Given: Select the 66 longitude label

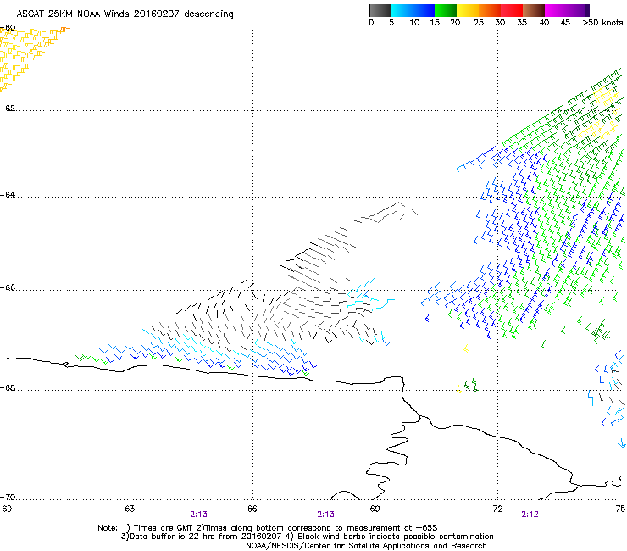Looking at the screenshot, I should tap(252, 509).
